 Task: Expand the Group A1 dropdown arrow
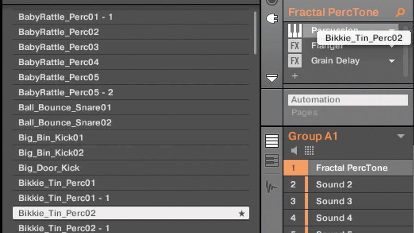click(401, 136)
